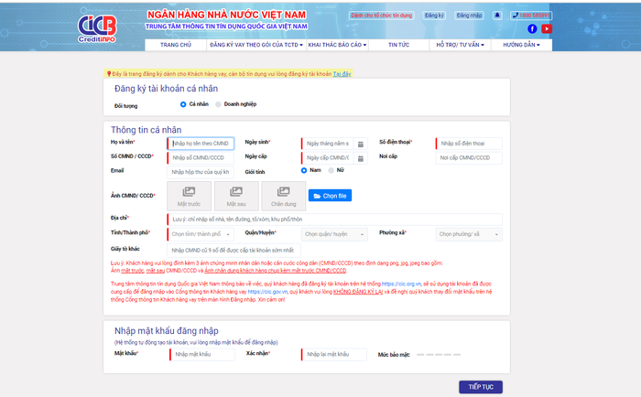
Task: Open the Ngày cấp calendar picker
Action: [361, 157]
